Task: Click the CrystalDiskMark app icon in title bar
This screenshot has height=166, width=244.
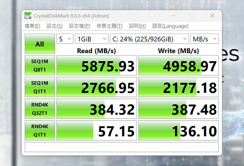Action: pos(28,16)
